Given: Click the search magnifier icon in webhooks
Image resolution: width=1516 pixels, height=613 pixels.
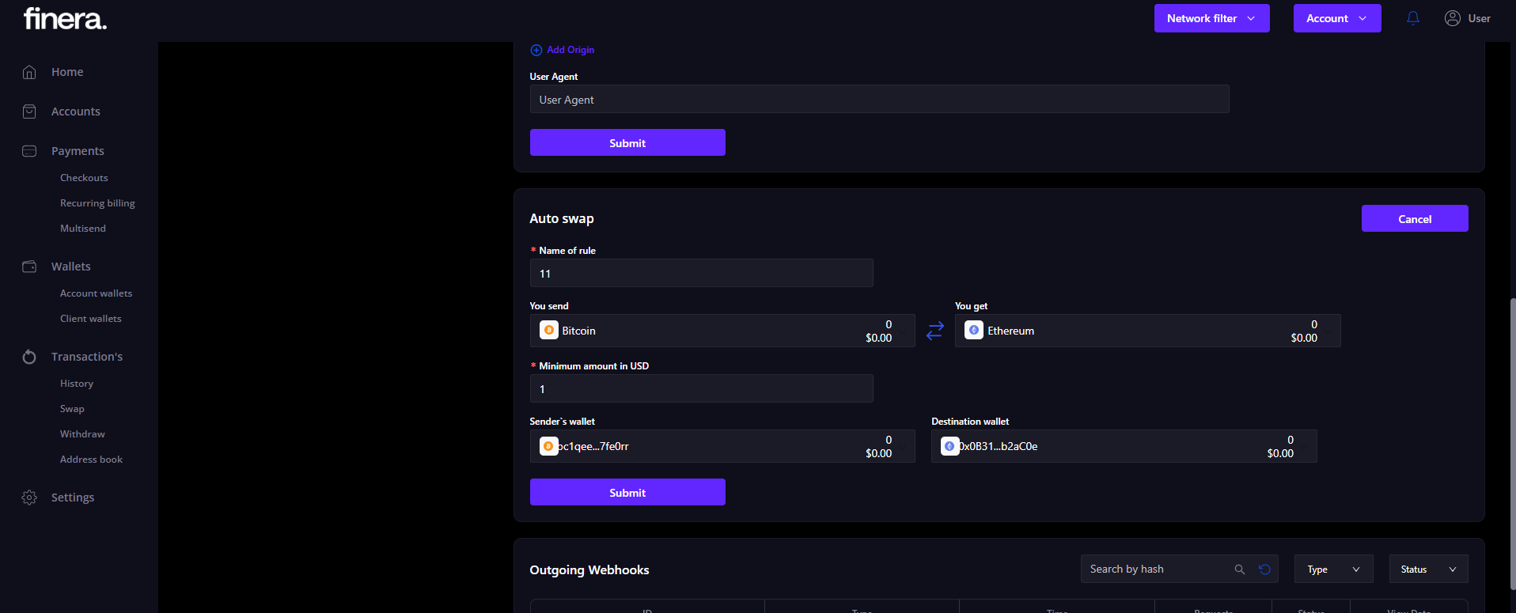Looking at the screenshot, I should tap(1239, 569).
